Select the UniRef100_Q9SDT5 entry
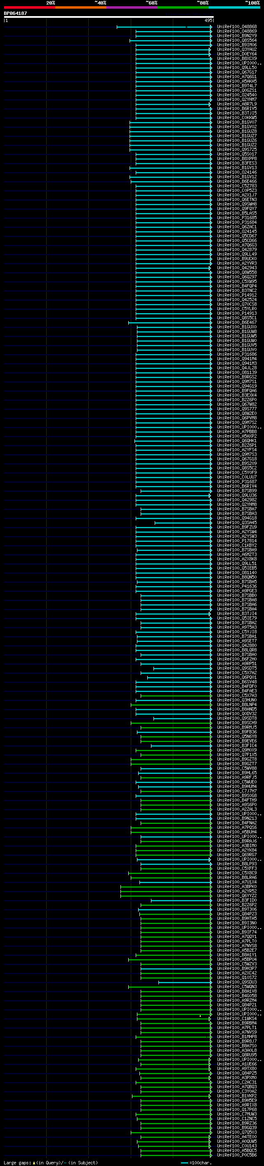The height and width of the screenshot is (1166, 264). pyautogui.click(x=237, y=668)
